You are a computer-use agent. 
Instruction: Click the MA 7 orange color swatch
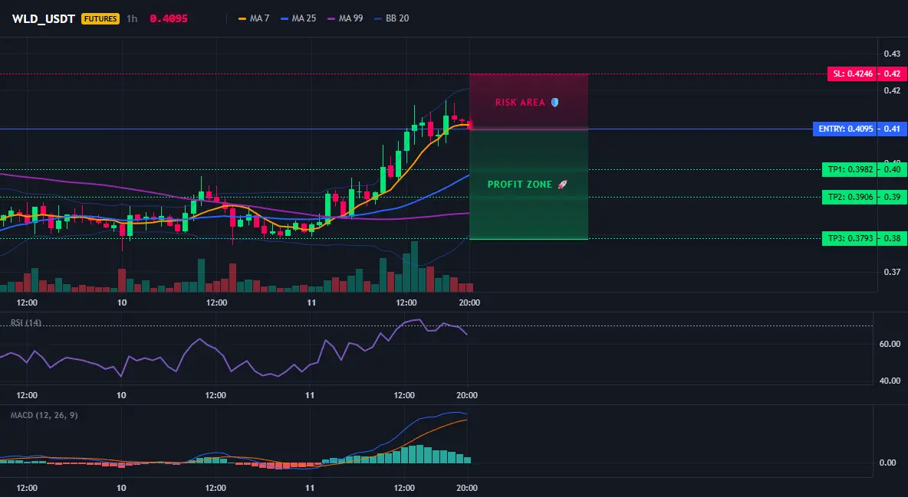(242, 18)
